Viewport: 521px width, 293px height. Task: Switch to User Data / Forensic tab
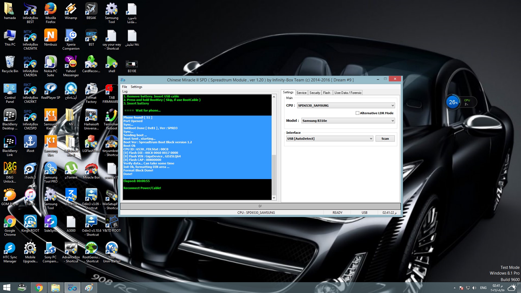(348, 93)
